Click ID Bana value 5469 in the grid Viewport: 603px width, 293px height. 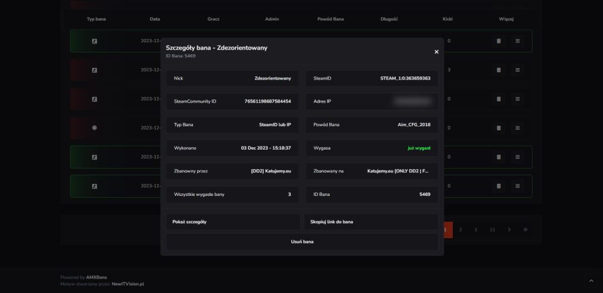click(425, 194)
